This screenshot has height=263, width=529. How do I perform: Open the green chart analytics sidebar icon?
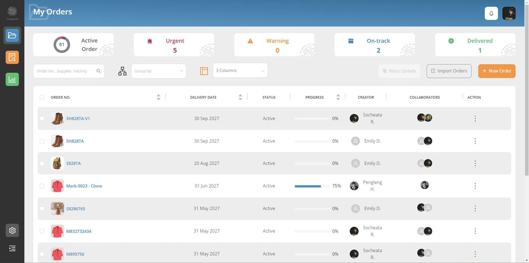[x=12, y=79]
